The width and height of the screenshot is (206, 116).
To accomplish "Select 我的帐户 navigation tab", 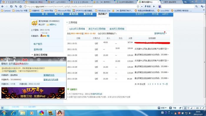I will (x=103, y=14).
